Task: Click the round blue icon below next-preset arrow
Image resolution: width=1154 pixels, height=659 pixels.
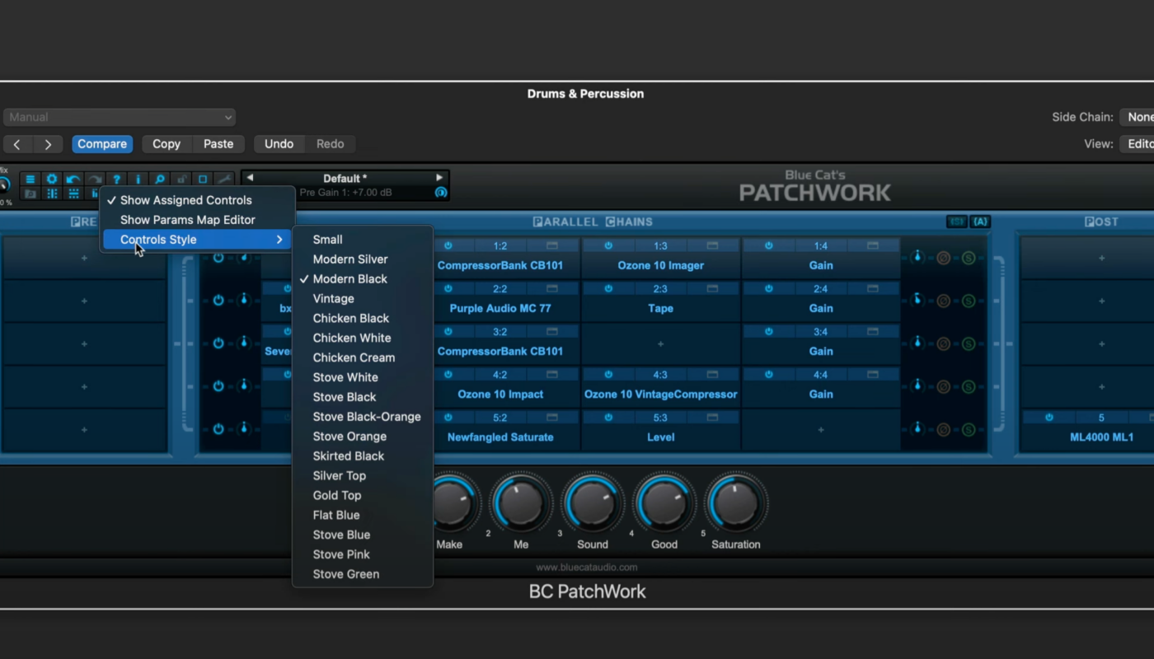Action: [441, 193]
